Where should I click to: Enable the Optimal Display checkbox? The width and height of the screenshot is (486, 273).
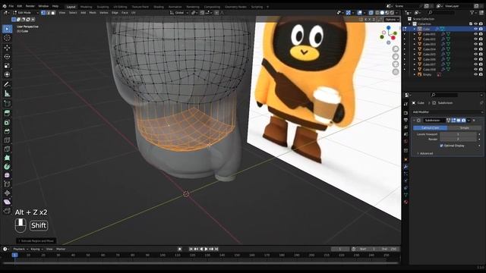[441, 146]
